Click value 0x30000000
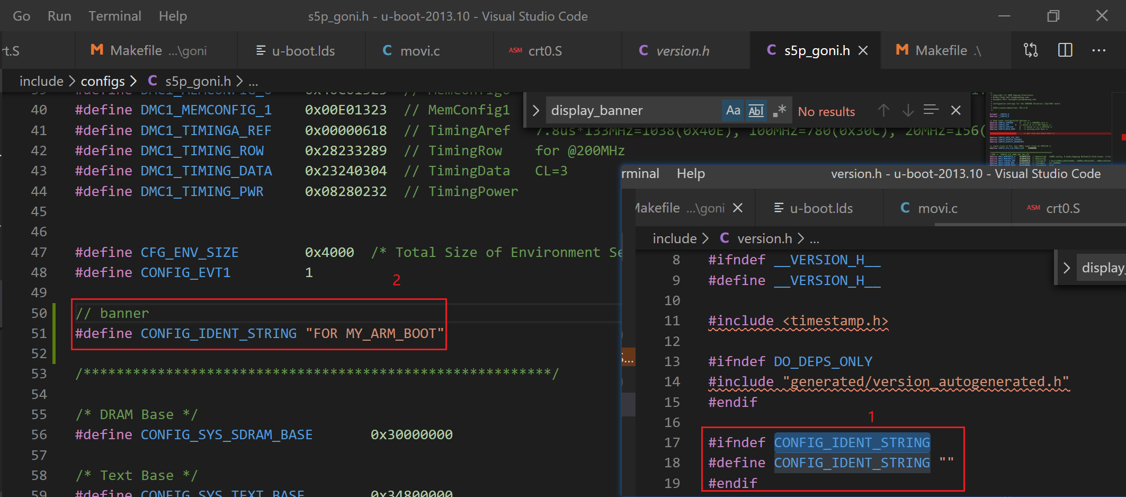This screenshot has height=497, width=1126. [412, 434]
